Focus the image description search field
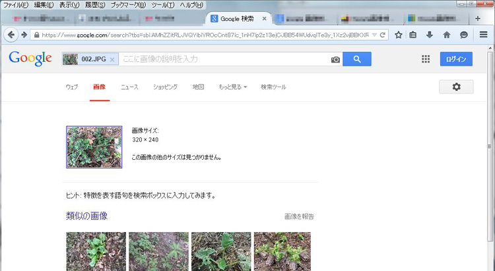This screenshot has height=271, width=495. pyautogui.click(x=224, y=59)
